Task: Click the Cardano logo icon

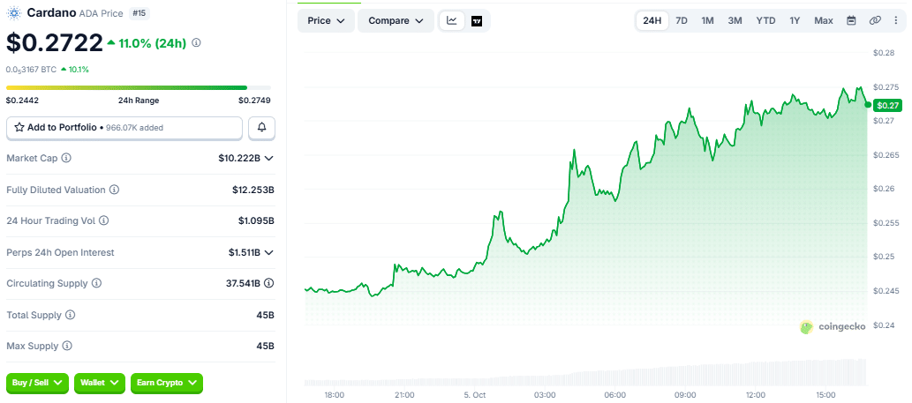Action: [x=14, y=12]
